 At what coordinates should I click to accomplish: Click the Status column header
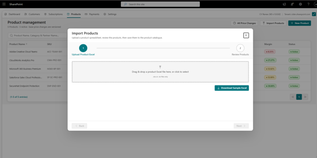tap(292, 44)
